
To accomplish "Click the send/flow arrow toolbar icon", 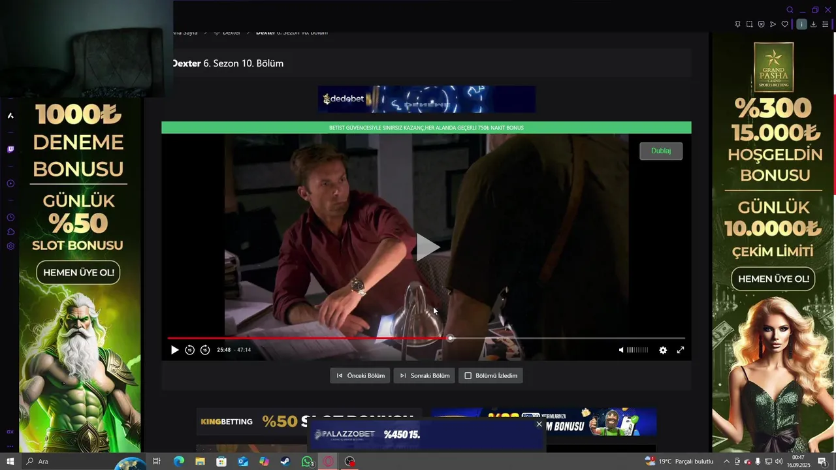I will click(x=773, y=24).
